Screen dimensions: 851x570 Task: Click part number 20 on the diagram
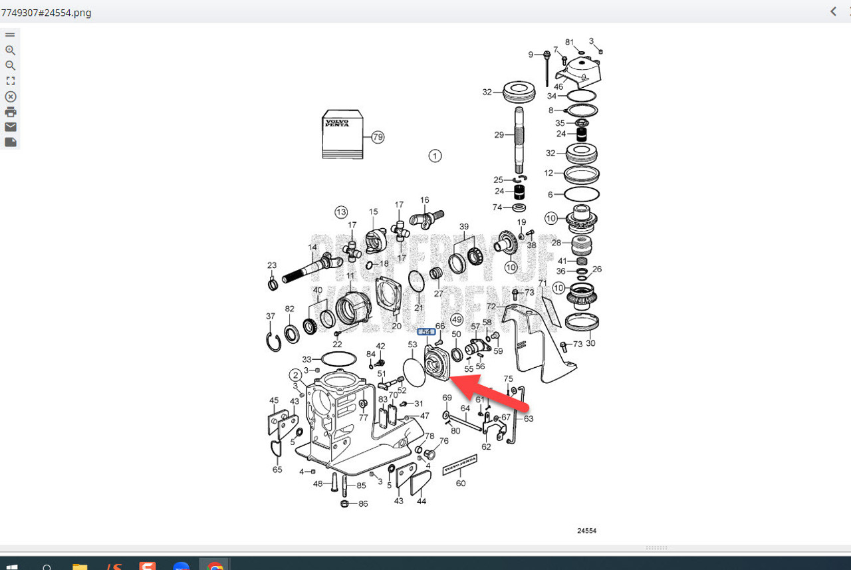click(396, 326)
